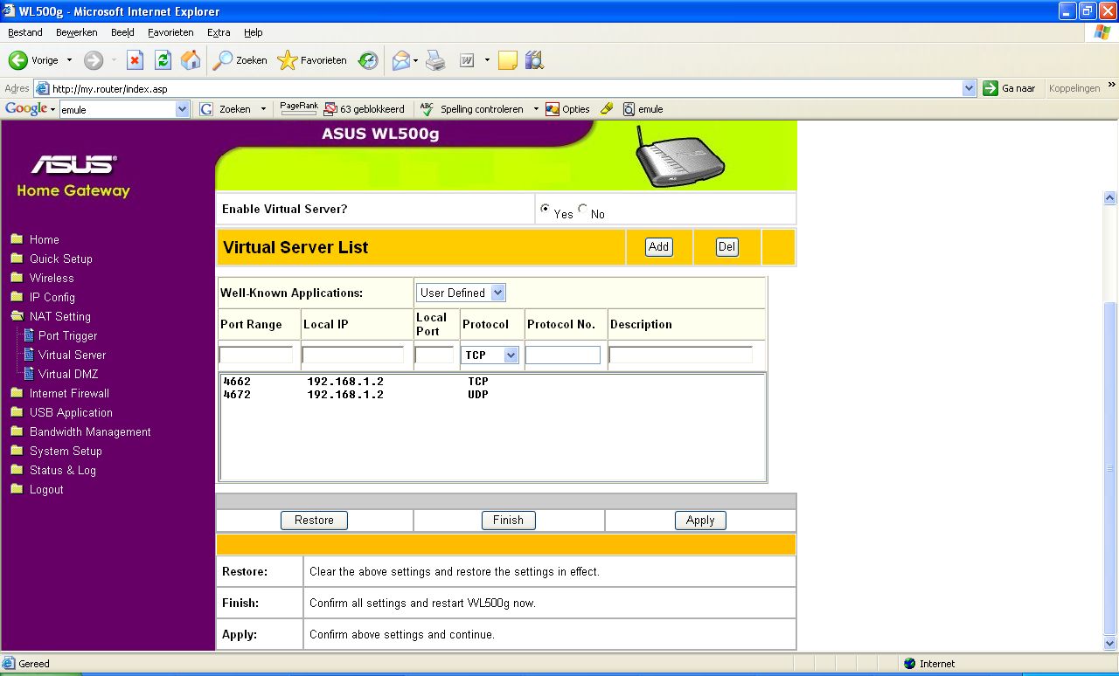Open the address bar URL dropdown arrow
This screenshot has width=1119, height=676.
(x=969, y=88)
